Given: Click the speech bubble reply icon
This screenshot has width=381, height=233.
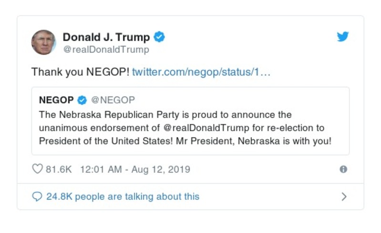Looking at the screenshot, I should [x=37, y=196].
